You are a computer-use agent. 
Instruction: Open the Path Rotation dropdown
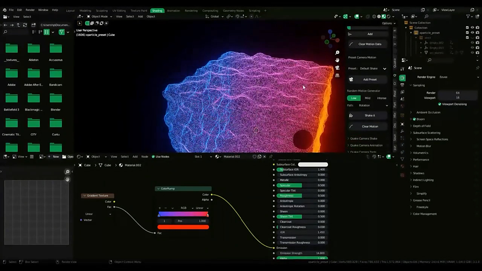pos(373,105)
